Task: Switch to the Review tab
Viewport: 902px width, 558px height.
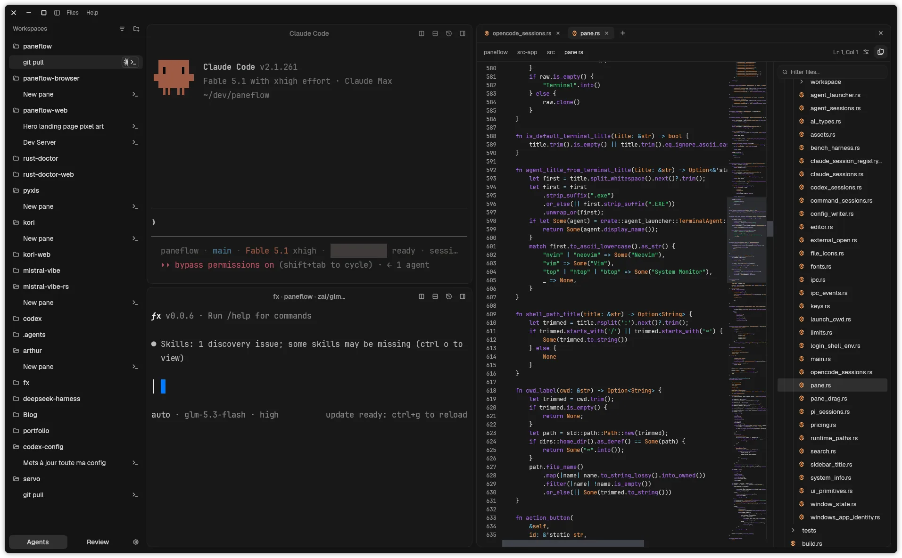Action: point(98,542)
